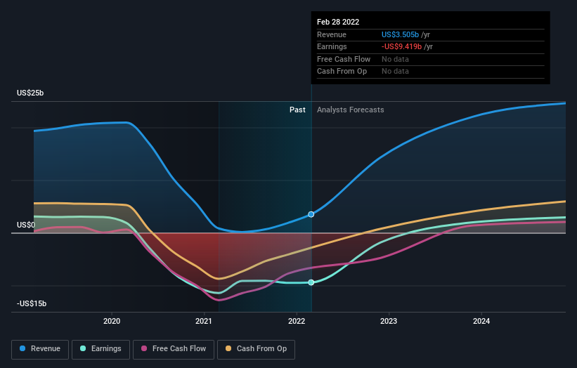
Task: Toggle the Earnings legend button
Action: click(101, 349)
